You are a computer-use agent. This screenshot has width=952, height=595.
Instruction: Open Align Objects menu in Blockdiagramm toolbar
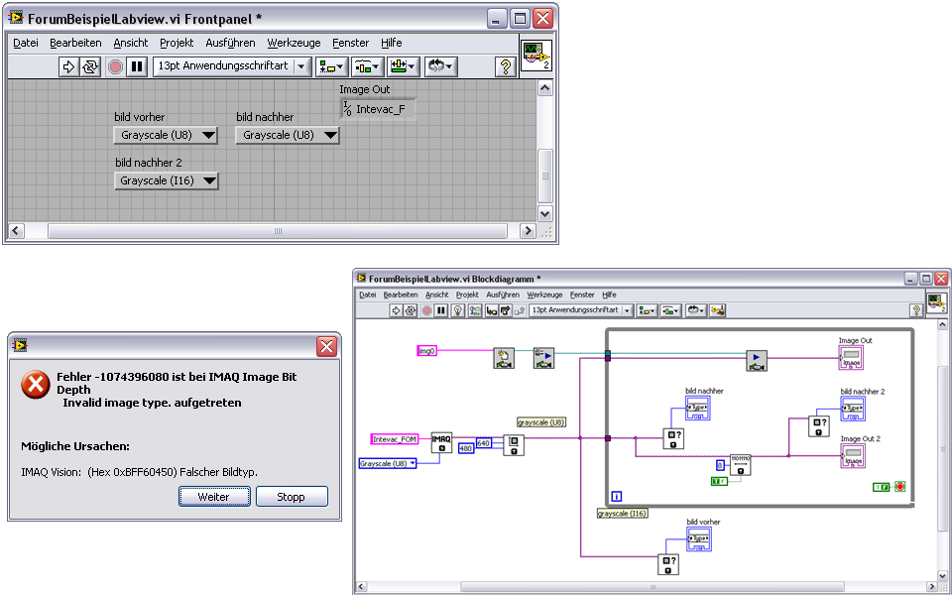[646, 310]
